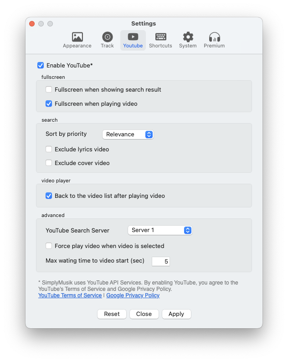Viewport: 288px width, 362px height.
Task: Click the Reset button
Action: coord(112,314)
